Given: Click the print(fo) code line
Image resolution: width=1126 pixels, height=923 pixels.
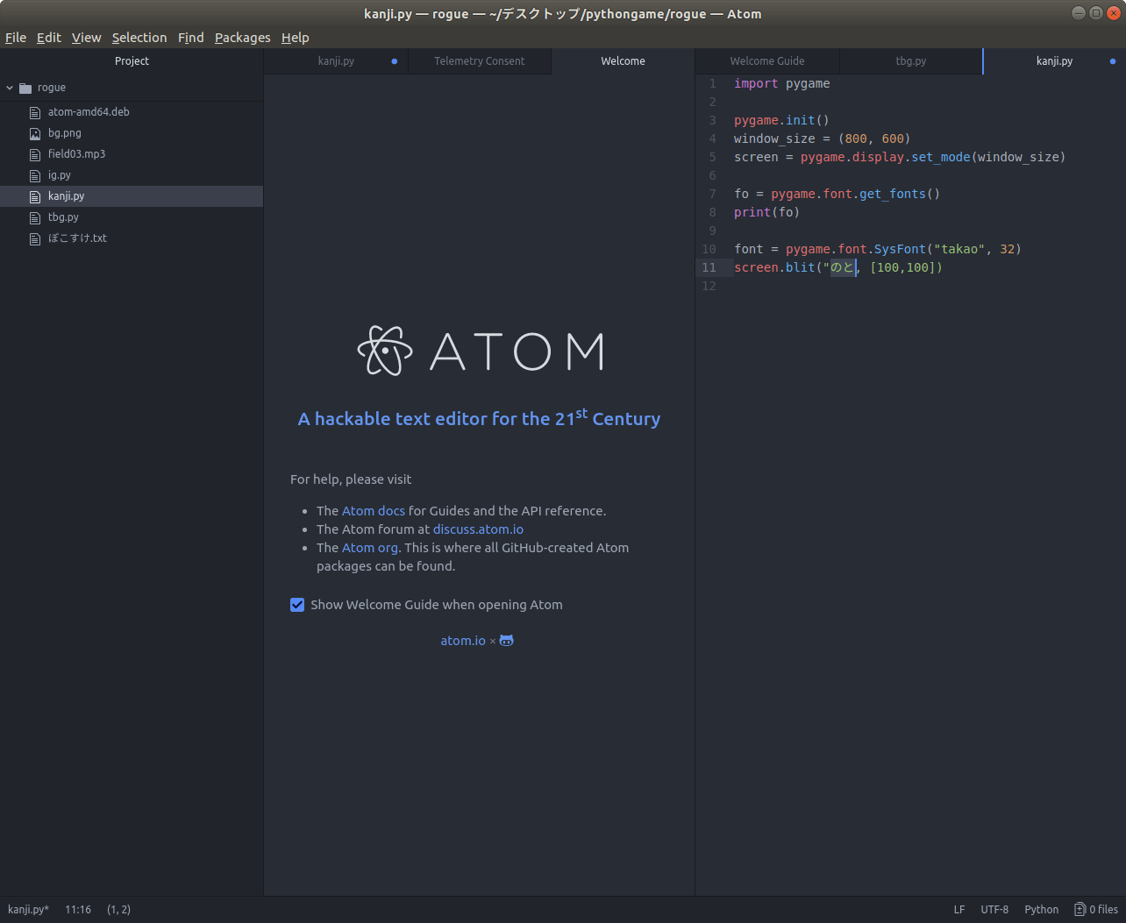Looking at the screenshot, I should click(767, 213).
